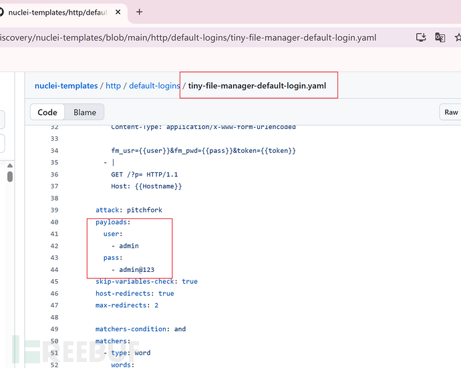This screenshot has width=461, height=368.
Task: Switch to the Blame view tab
Action: click(x=85, y=112)
